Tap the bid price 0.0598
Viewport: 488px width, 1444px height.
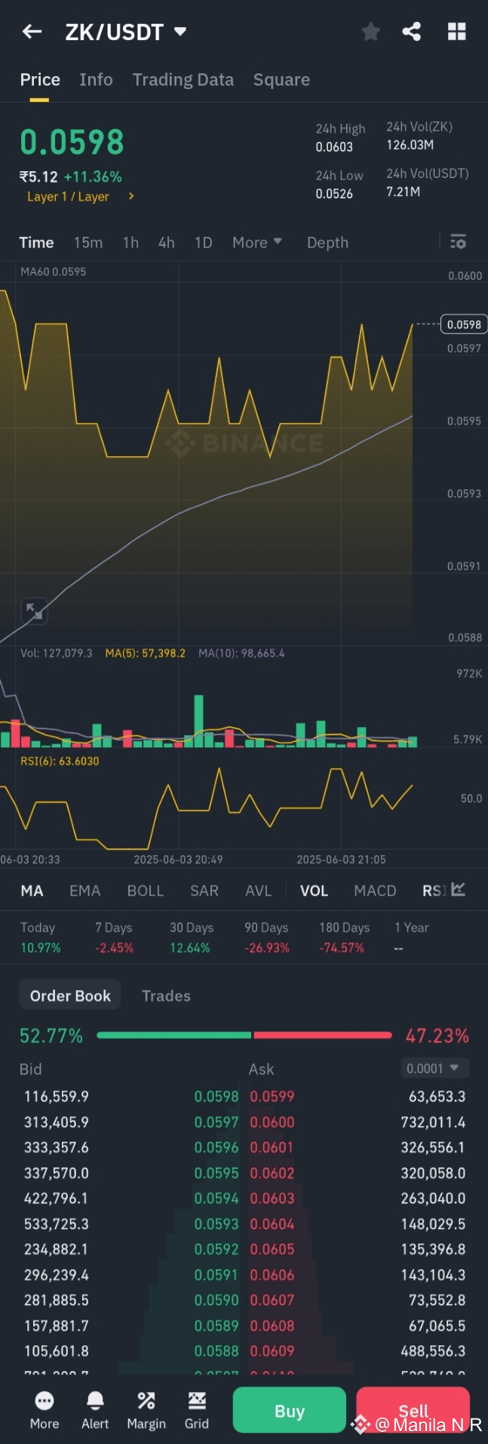(216, 1096)
